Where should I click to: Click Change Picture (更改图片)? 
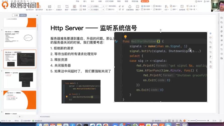click(x=157, y=6)
